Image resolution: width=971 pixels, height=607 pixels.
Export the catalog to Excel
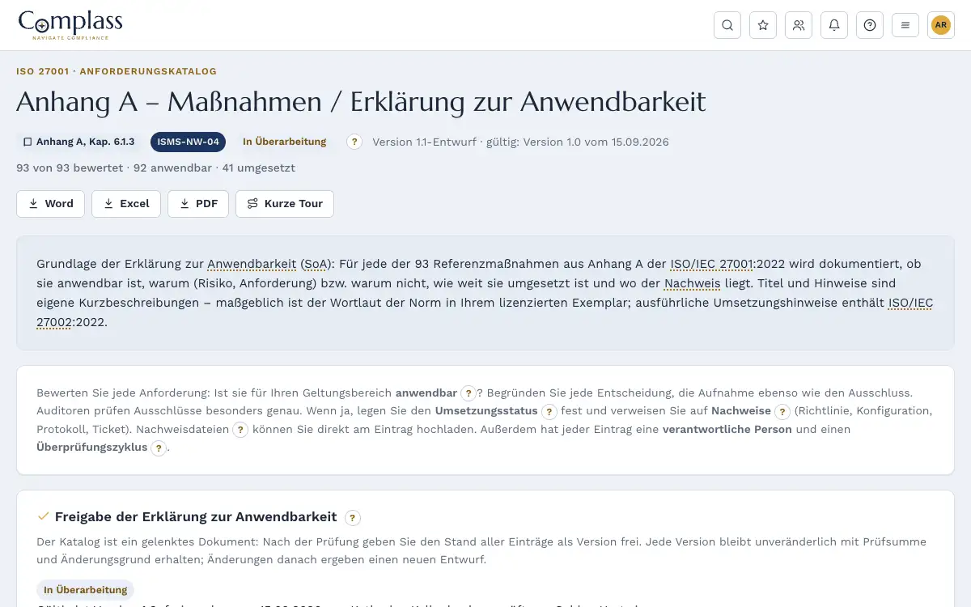point(126,204)
